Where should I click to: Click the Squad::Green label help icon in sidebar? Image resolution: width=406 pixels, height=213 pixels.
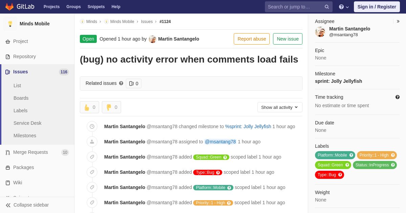347,165
